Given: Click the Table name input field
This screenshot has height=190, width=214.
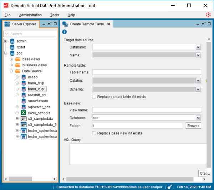Looking at the screenshot, I should [147, 72].
